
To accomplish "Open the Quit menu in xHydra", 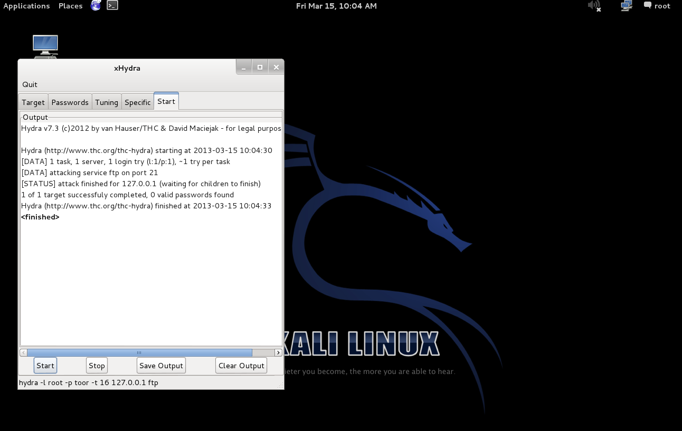I will point(30,84).
